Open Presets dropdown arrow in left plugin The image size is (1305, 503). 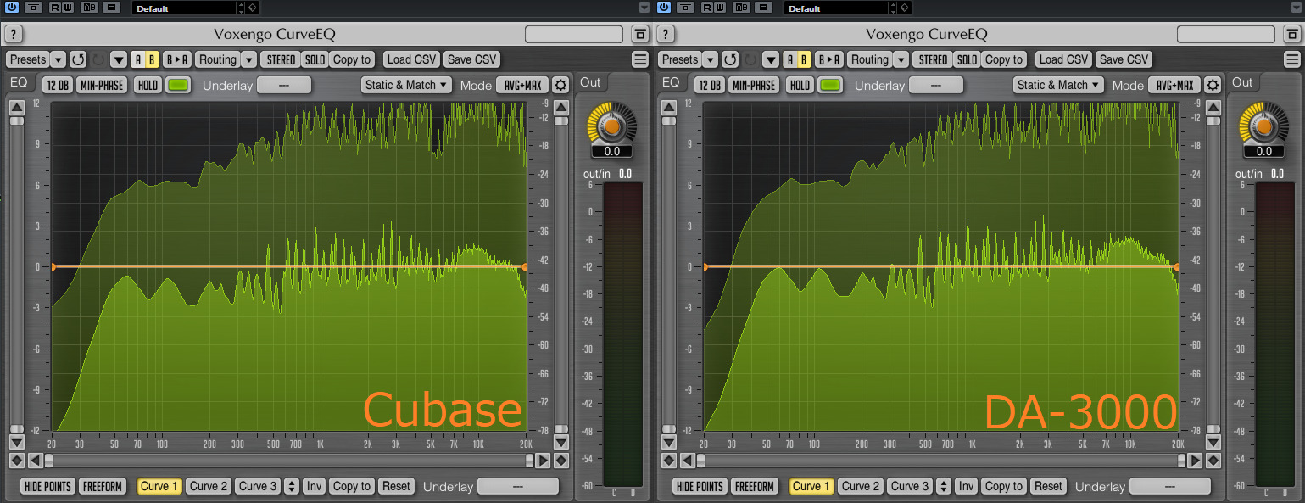58,59
